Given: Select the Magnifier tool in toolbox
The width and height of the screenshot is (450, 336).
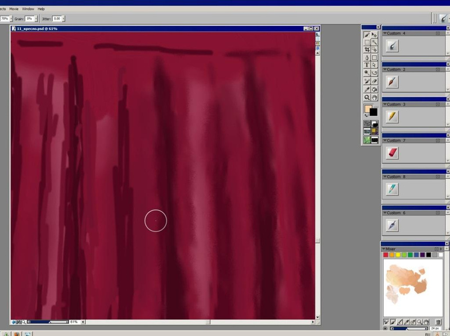Looking at the screenshot, I should pyautogui.click(x=367, y=97).
